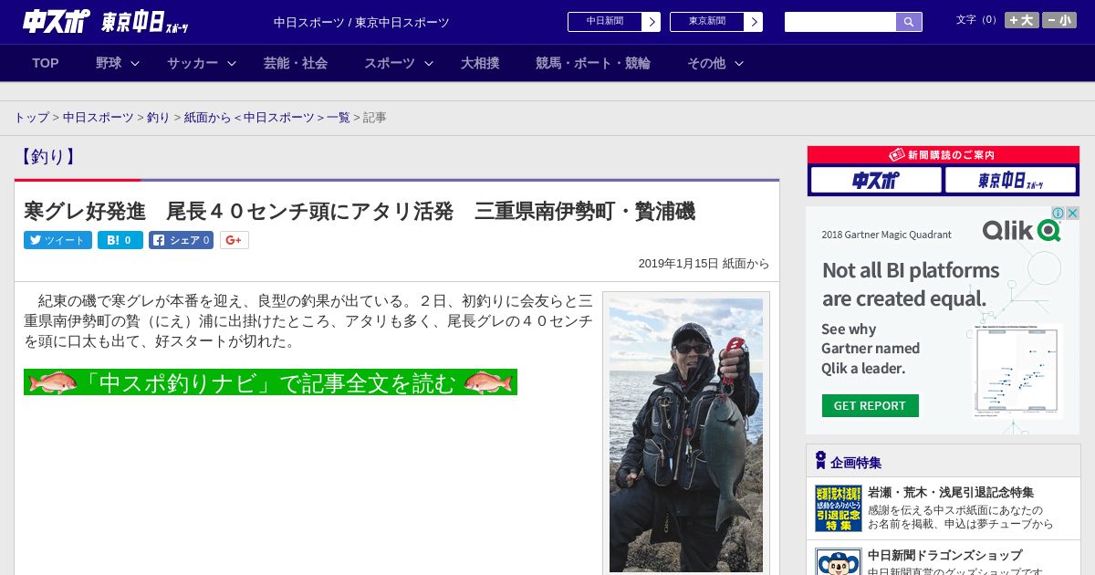Open the 大相撲 menu item
Viewport: 1095px width, 575px height.
[x=480, y=63]
